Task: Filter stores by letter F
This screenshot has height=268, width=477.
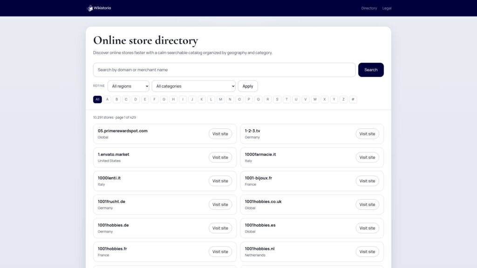Action: coord(154,100)
